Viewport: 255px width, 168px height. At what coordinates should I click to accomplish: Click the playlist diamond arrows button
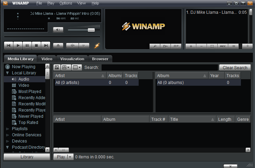point(247,46)
